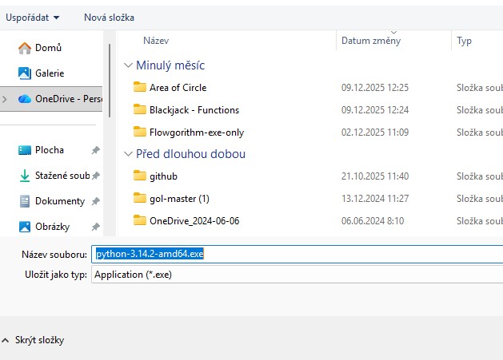Select the github folder icon
Screen dimensions: 503x360
pos(139,176)
